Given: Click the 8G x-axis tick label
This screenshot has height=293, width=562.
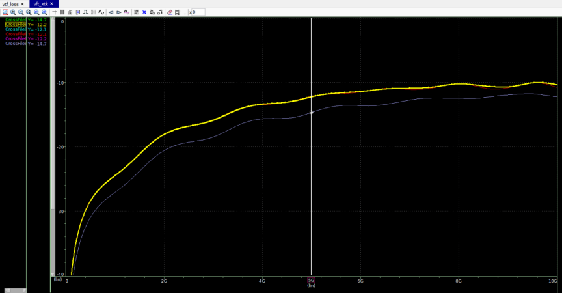Looking at the screenshot, I should click(459, 281).
